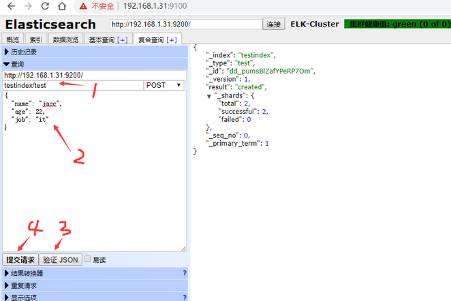Expand the 结果转换器 result transformer section

(x=95, y=273)
